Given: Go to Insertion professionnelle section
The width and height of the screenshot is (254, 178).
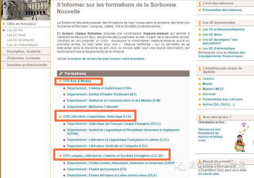Looking at the screenshot, I should point(27,65).
